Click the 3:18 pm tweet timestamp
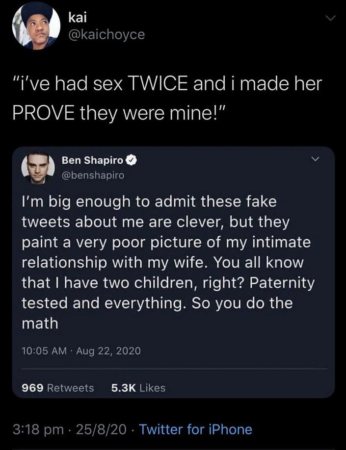The image size is (346, 450). pos(43,430)
